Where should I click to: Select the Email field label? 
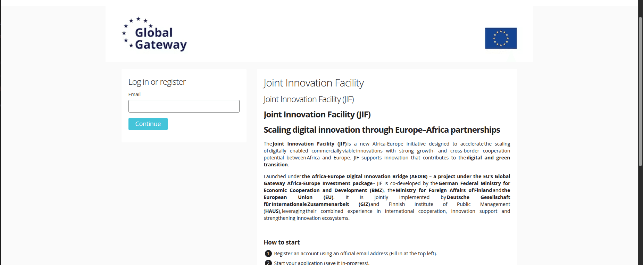[x=134, y=94]
